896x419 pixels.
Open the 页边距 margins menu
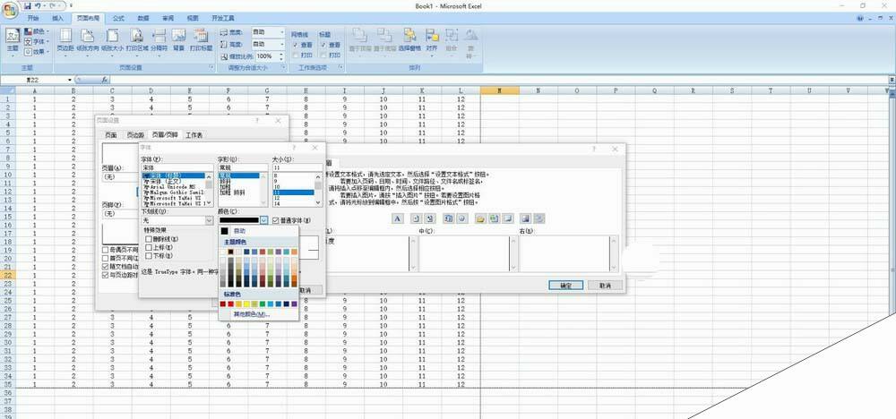(65, 41)
